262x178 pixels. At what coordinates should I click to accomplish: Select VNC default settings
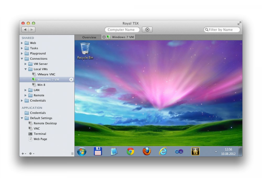[37, 128]
